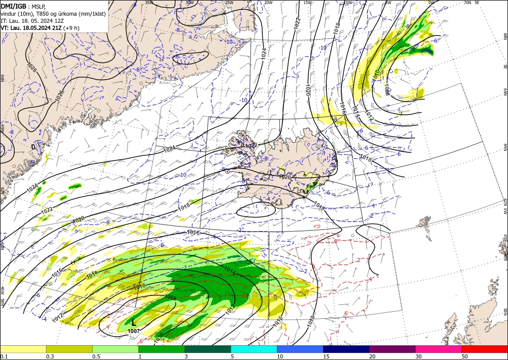Viewport: 508px width, 360px height.
Task: Click the '15' legend scale value
Action: coord(326,356)
